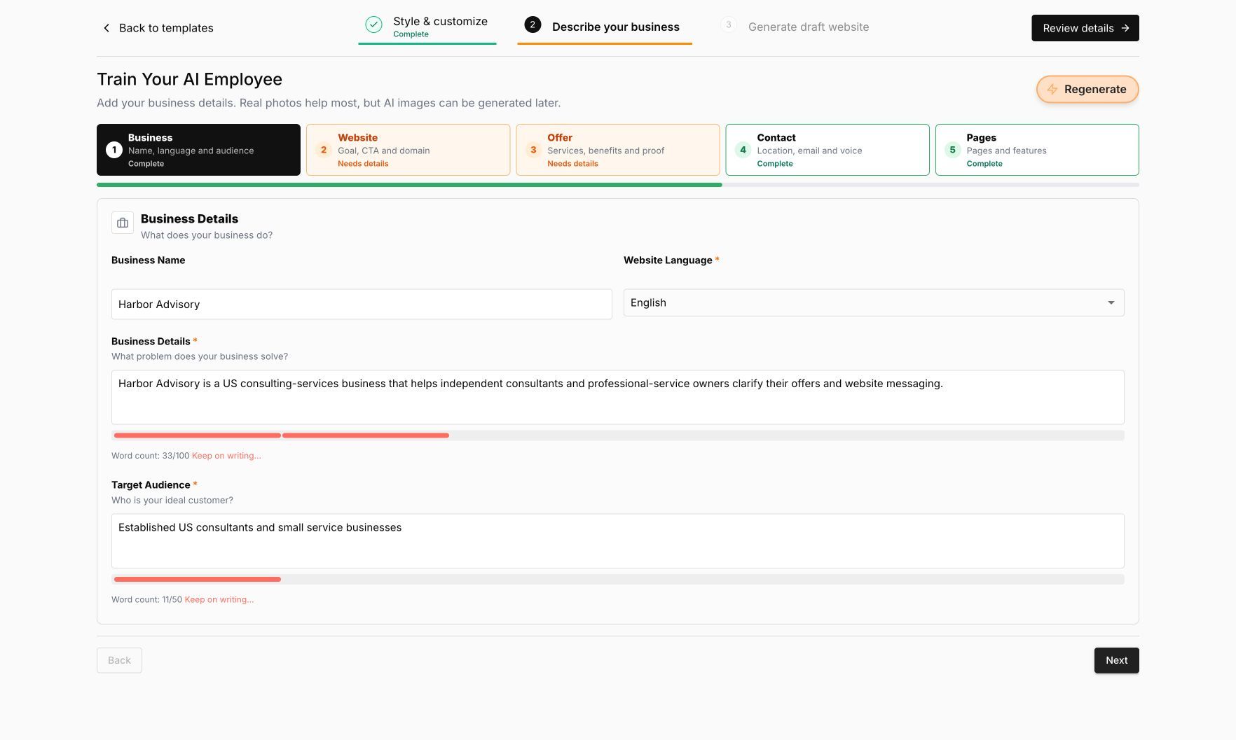Click the number 5 badge on Pages card
Image resolution: width=1236 pixels, height=740 pixels.
[952, 150]
